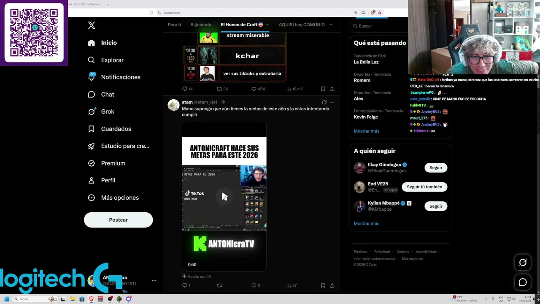Image resolution: width=540 pixels, height=304 pixels.
Task: Open the floating chat messages button
Action: [x=523, y=282]
